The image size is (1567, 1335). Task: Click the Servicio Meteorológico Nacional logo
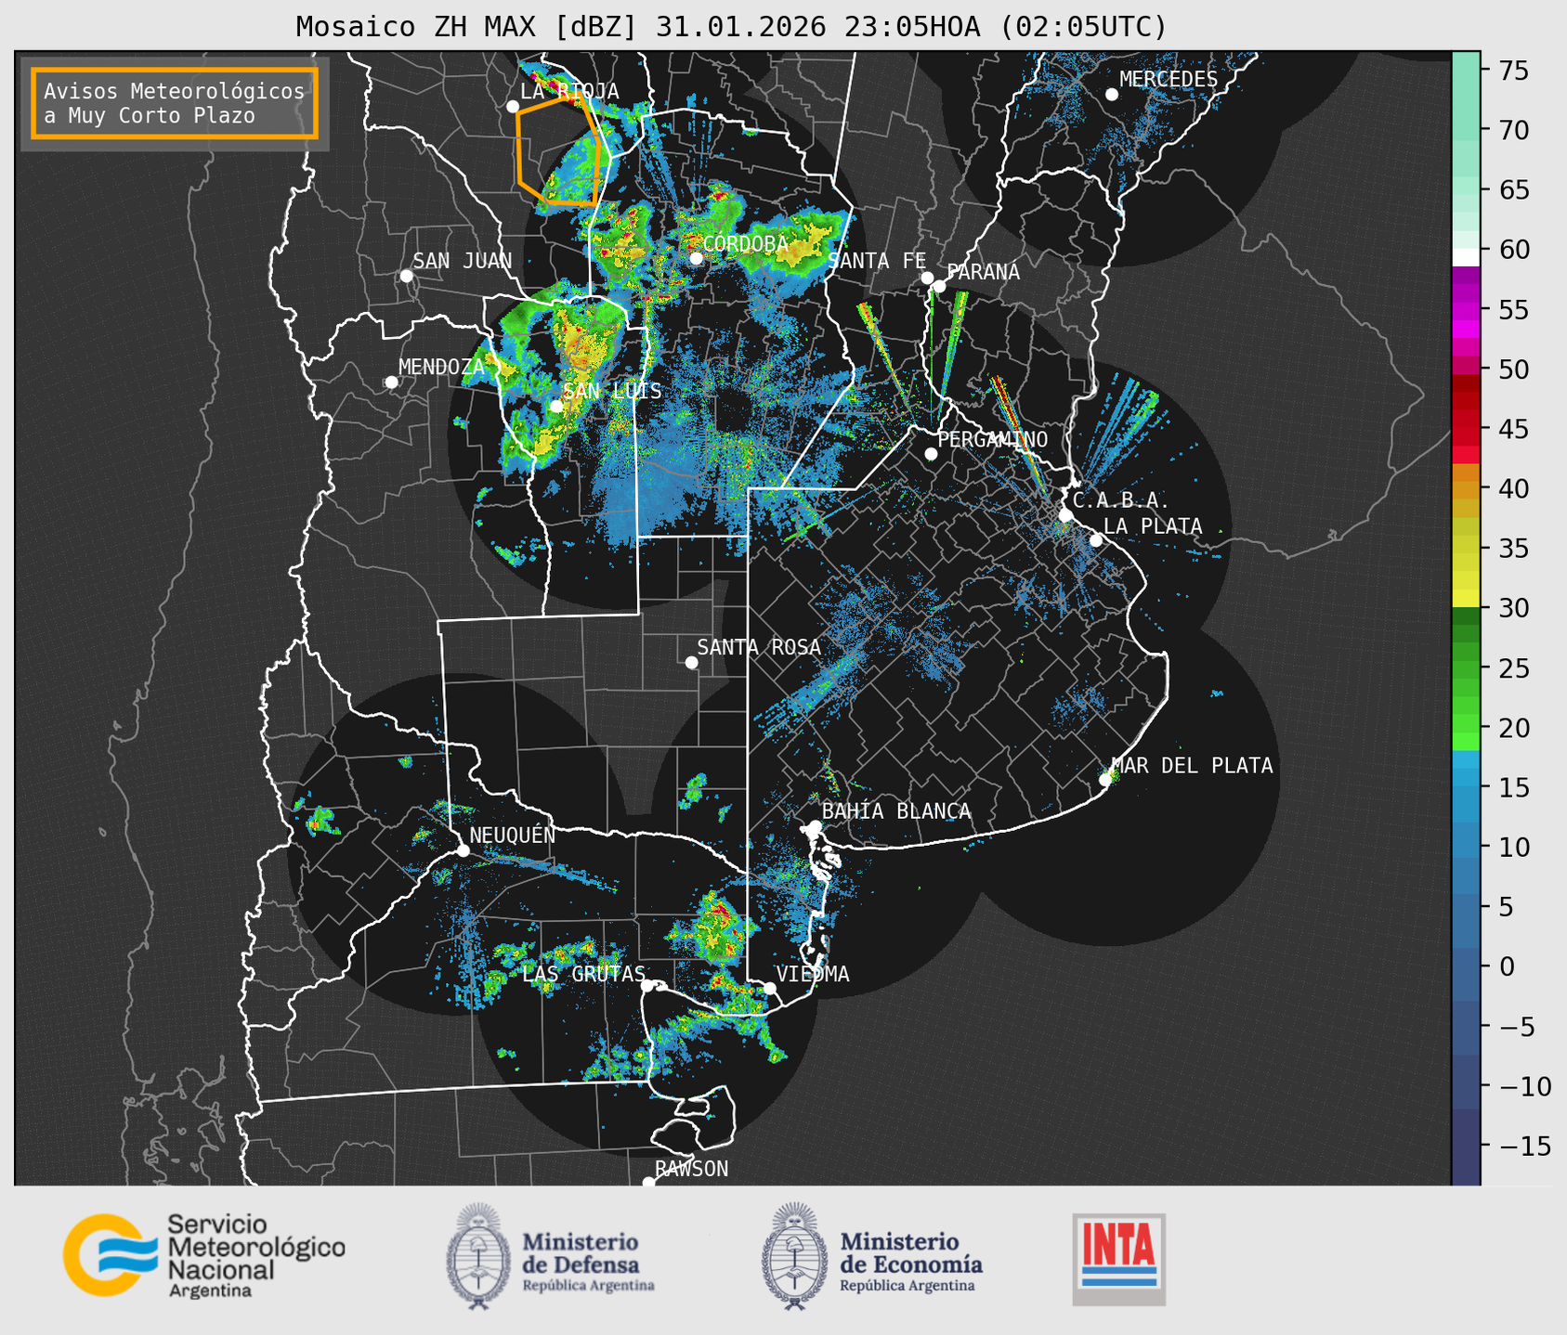click(x=203, y=1255)
